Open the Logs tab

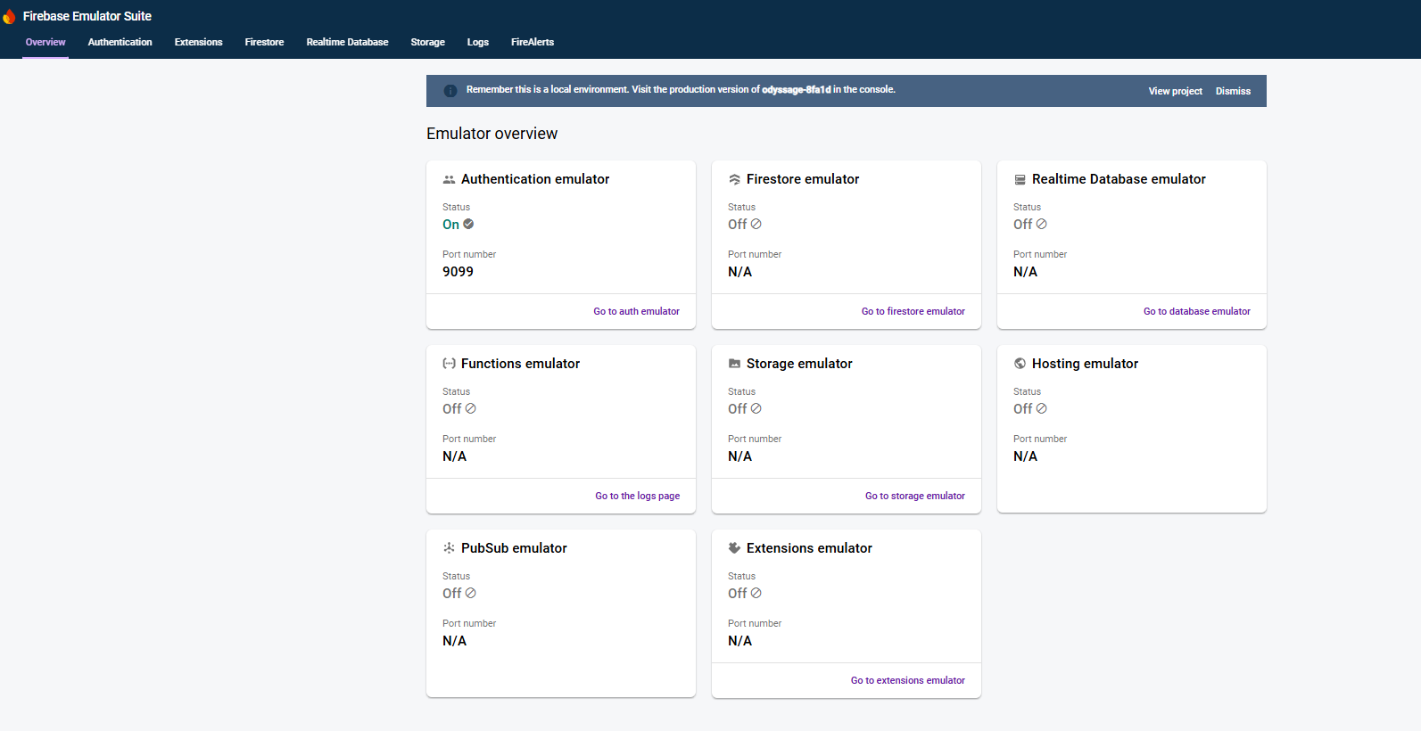point(477,42)
